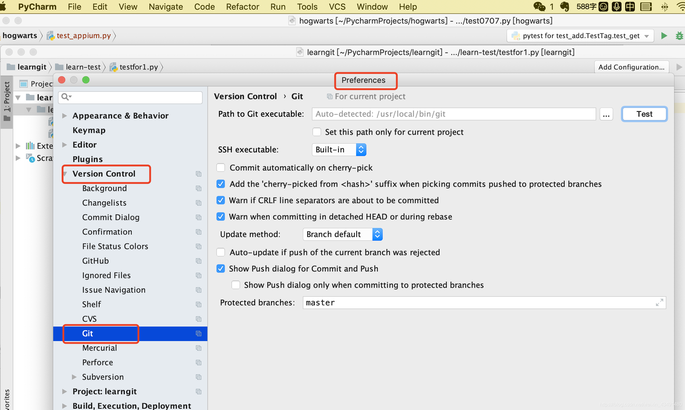
Task: Click project-level icon beside Subversion
Action: point(199,377)
